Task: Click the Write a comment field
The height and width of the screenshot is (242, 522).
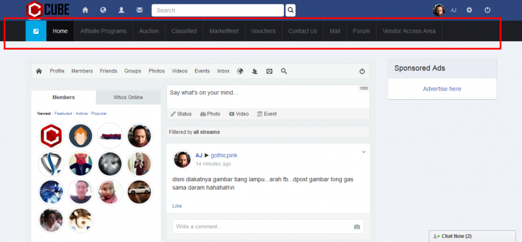Action: [268, 226]
